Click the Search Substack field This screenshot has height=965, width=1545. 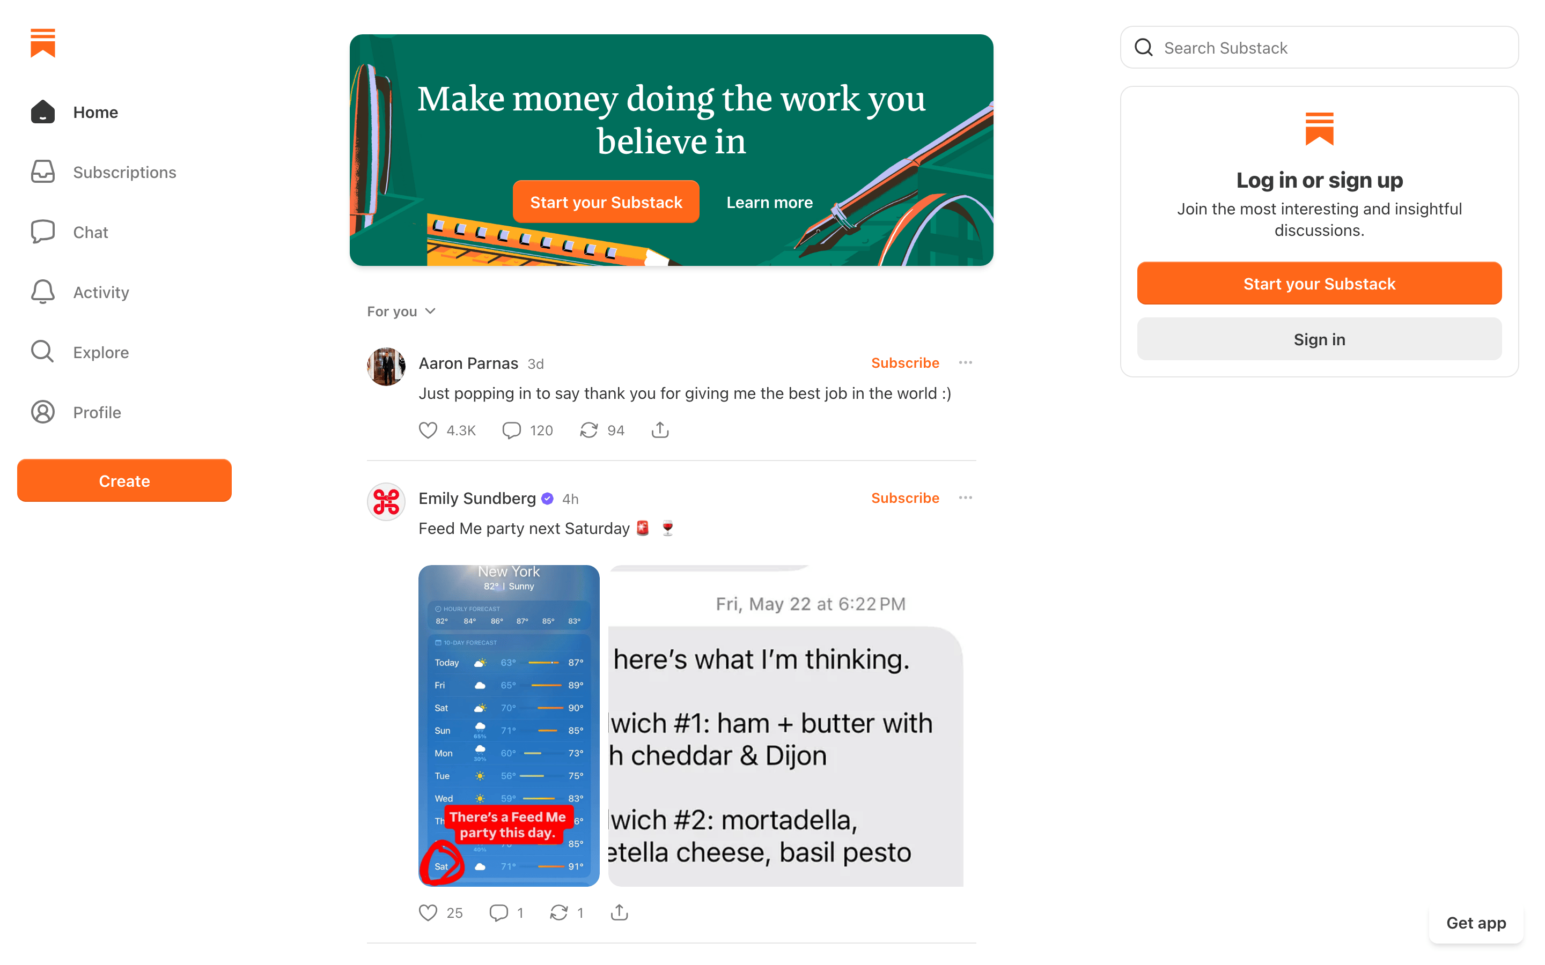[x=1319, y=48]
